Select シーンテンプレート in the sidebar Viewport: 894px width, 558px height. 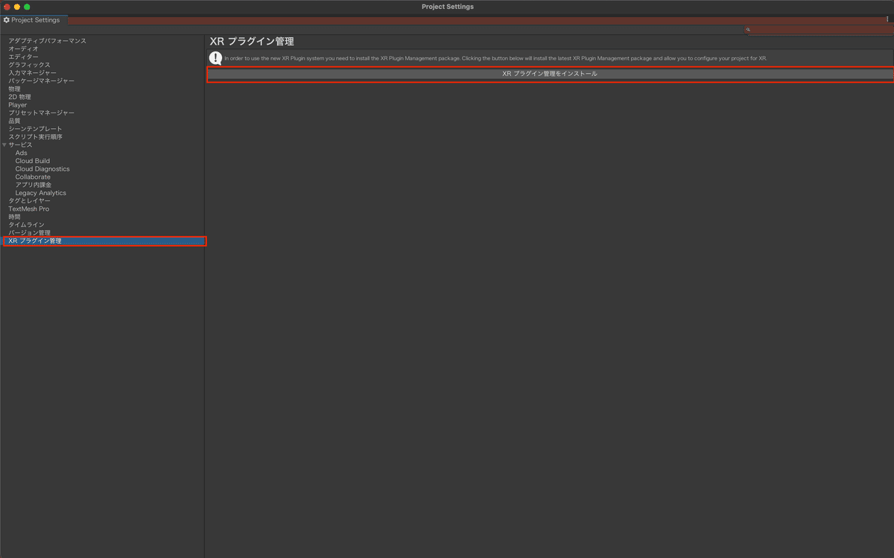35,129
